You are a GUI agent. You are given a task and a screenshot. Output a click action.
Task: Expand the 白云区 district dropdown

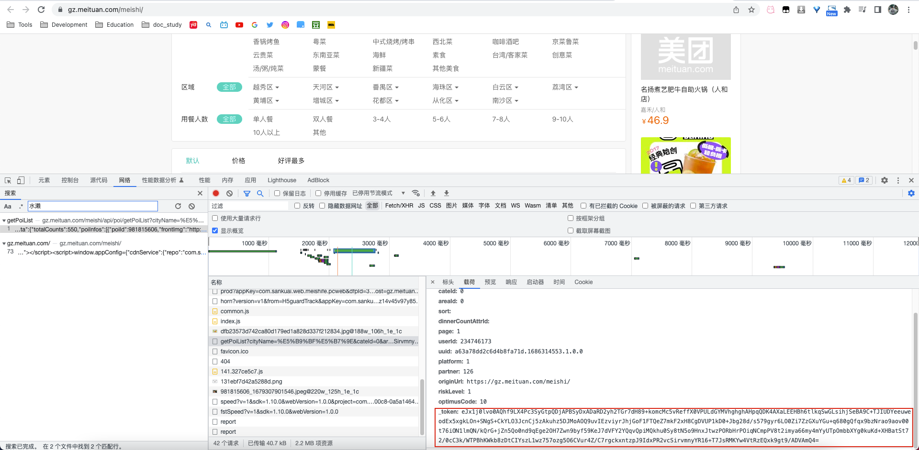pos(505,87)
